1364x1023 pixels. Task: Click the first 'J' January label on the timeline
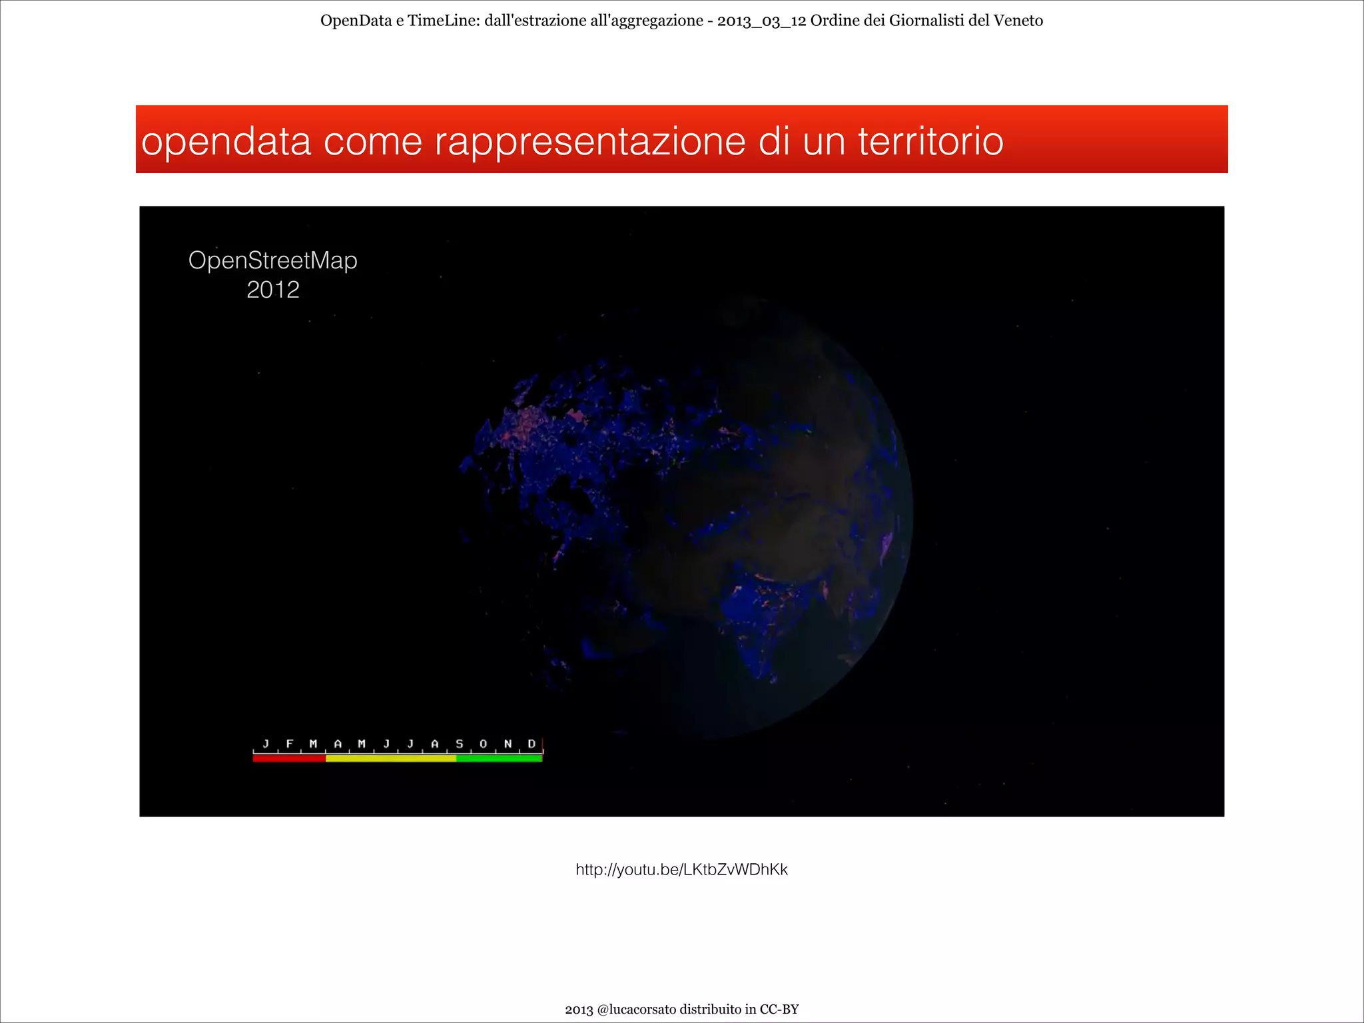tap(266, 744)
